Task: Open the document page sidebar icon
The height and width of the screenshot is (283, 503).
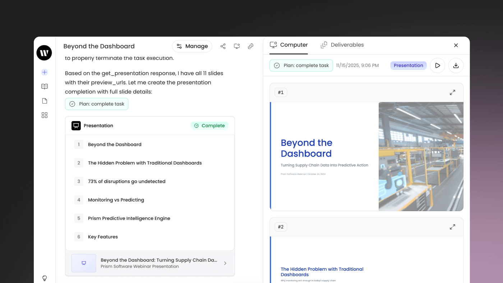Action: [45, 101]
